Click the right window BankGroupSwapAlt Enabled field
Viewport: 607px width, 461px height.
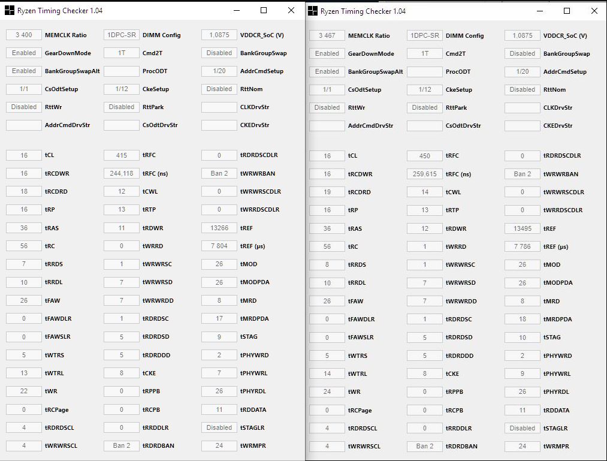327,72
